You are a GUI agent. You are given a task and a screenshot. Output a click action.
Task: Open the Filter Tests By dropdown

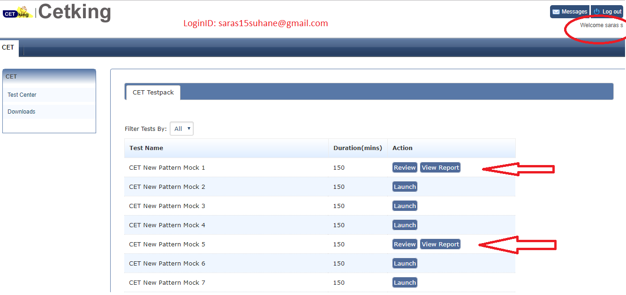pyautogui.click(x=181, y=129)
